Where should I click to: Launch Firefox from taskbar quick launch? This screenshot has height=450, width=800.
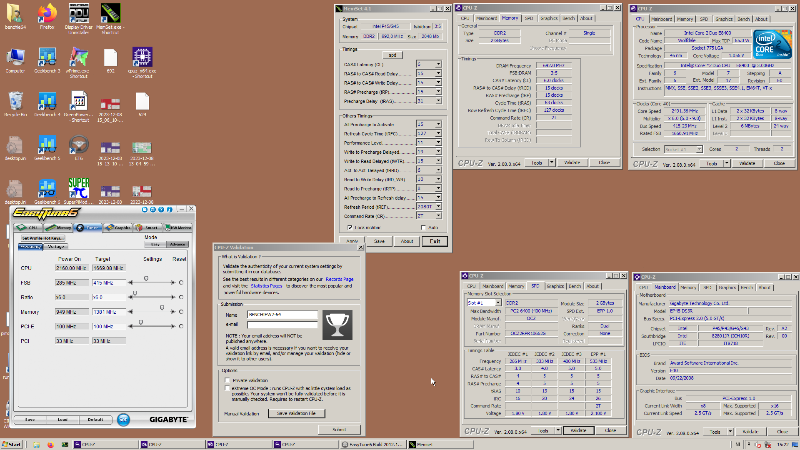pos(50,445)
